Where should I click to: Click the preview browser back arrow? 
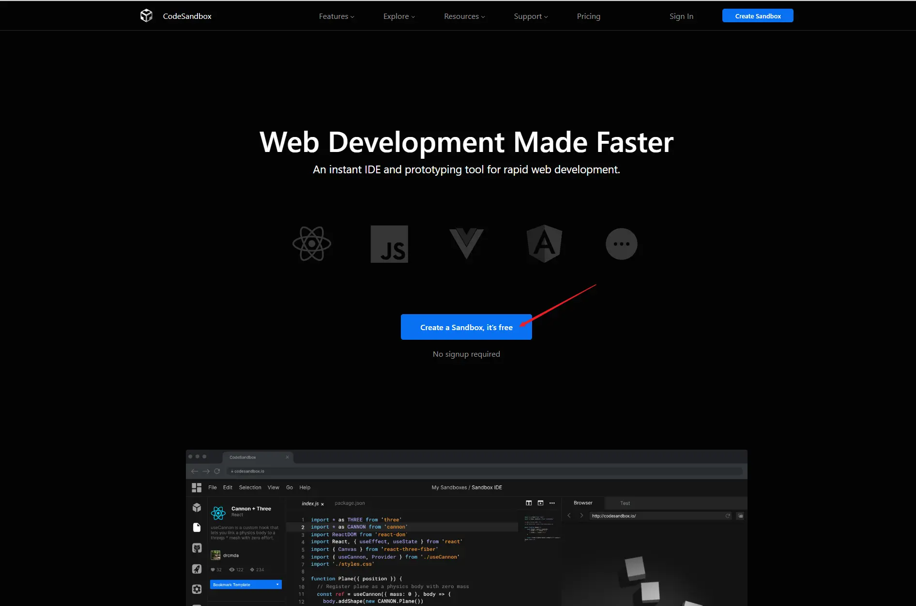[x=569, y=516]
